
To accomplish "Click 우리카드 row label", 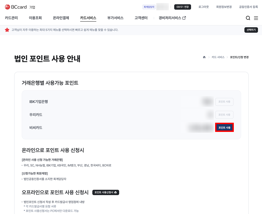I will 36,115.
